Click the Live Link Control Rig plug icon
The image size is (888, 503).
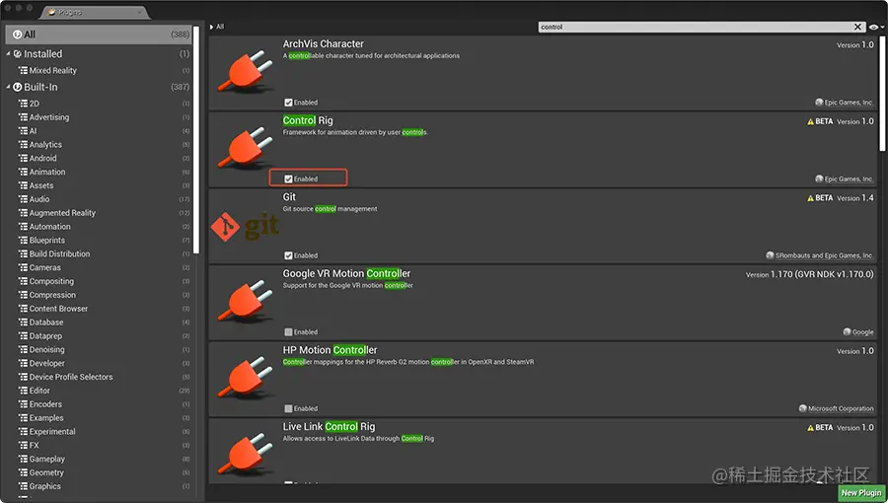coord(245,454)
